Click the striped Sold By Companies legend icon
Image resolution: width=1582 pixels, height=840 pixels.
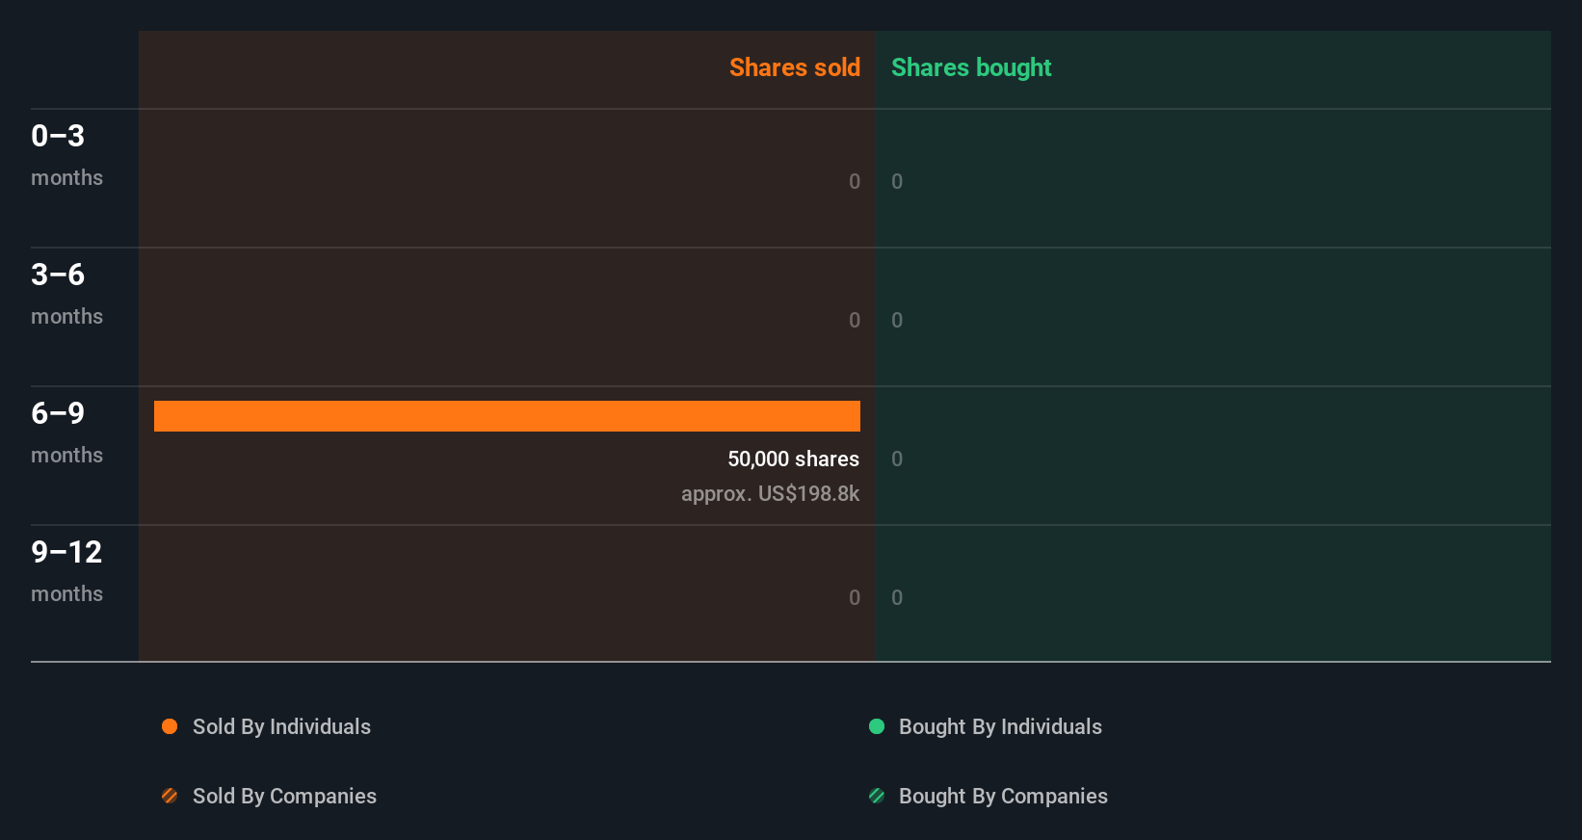[170, 796]
